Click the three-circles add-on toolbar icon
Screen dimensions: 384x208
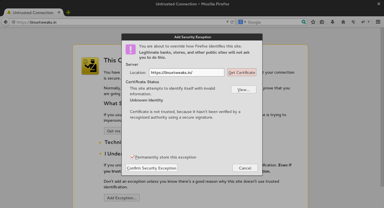[354, 22]
